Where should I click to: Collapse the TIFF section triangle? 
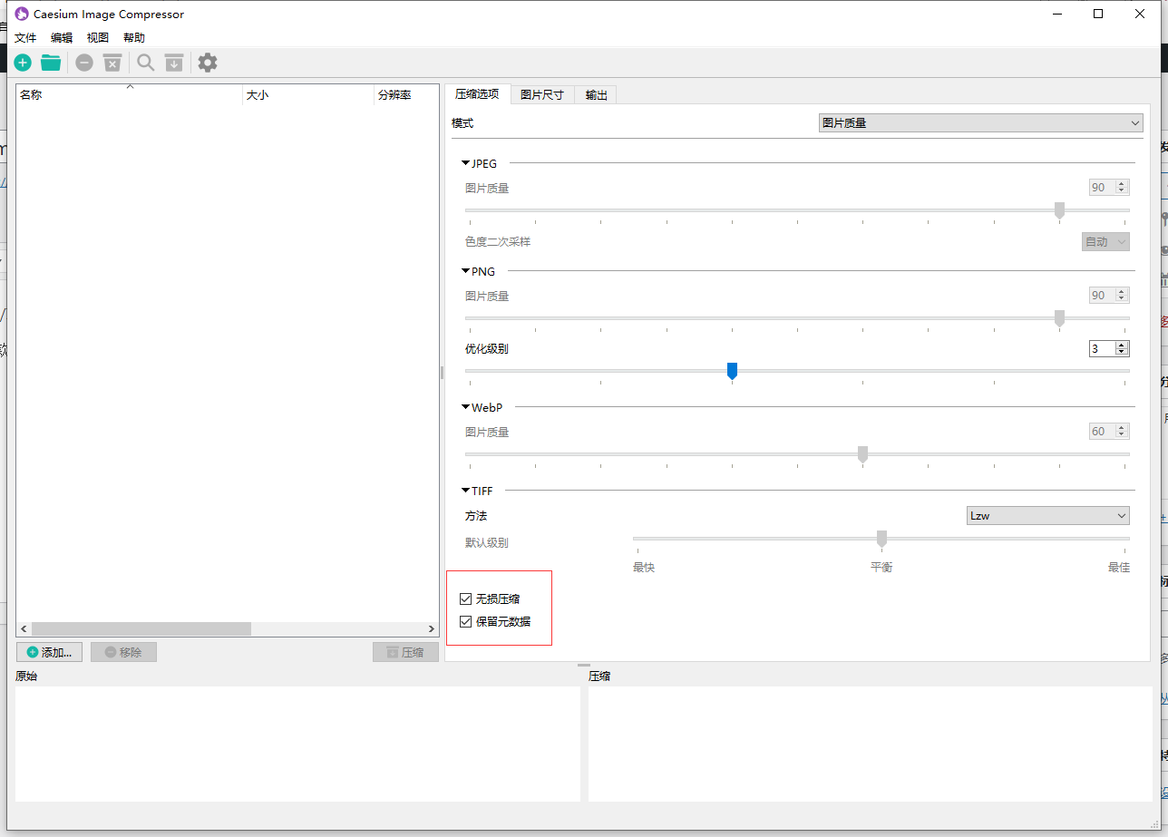tap(466, 491)
